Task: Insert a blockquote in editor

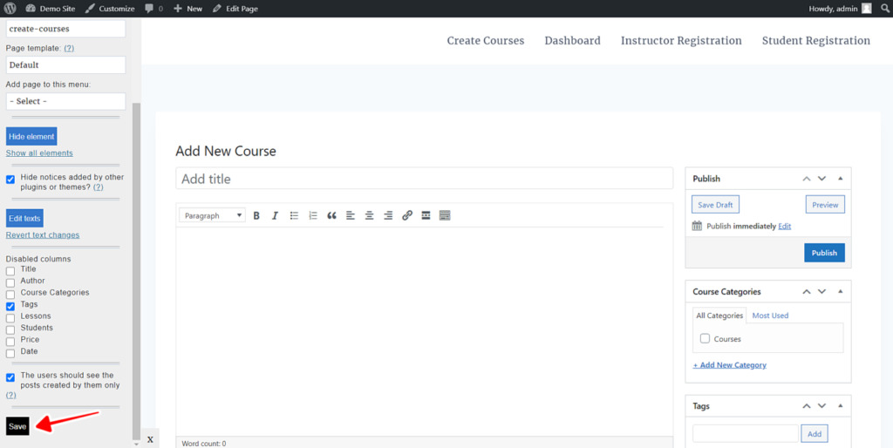Action: click(331, 216)
